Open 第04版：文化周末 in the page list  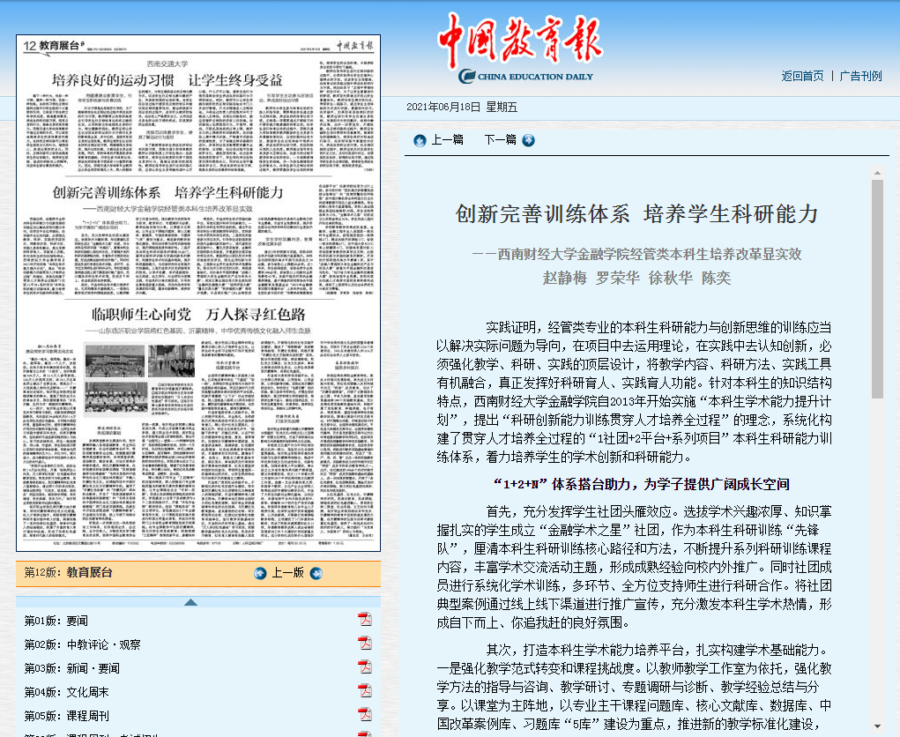click(67, 692)
